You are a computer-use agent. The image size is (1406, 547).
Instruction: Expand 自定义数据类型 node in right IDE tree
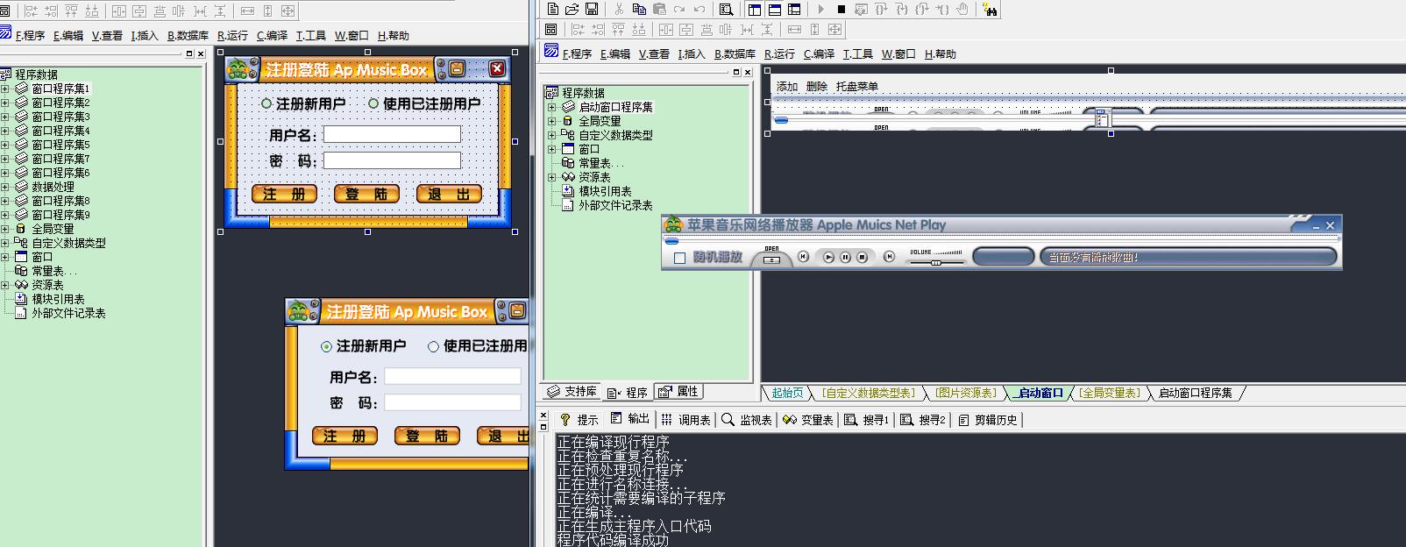pyautogui.click(x=552, y=135)
